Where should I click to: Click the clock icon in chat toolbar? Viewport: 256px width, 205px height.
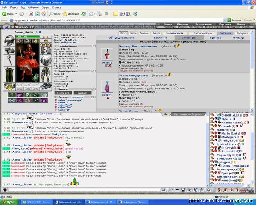(209, 190)
